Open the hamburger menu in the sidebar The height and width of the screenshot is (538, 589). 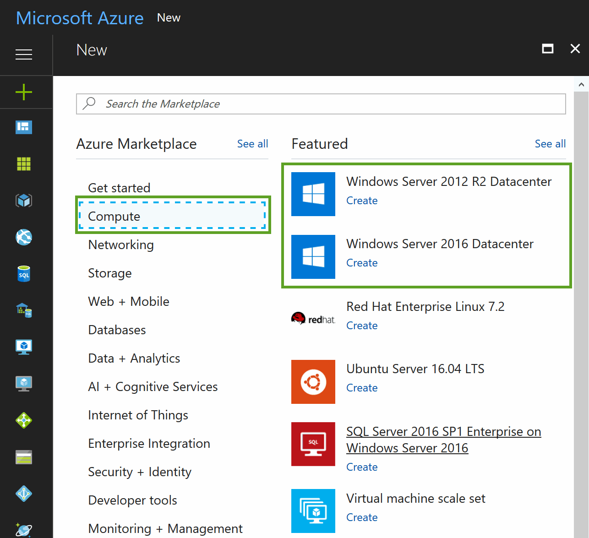[24, 54]
